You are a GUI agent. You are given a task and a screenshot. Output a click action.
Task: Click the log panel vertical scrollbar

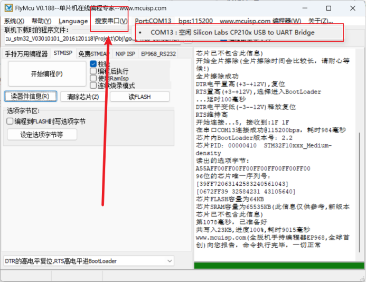[359, 193]
